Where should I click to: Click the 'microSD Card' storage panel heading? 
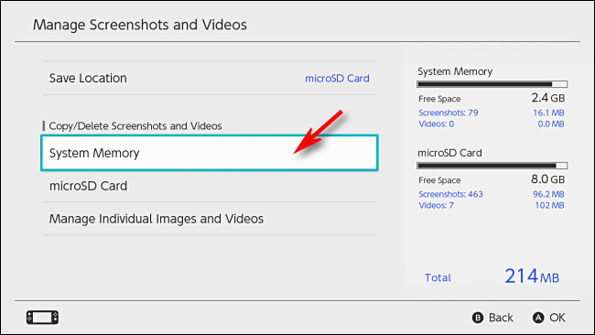pos(449,153)
